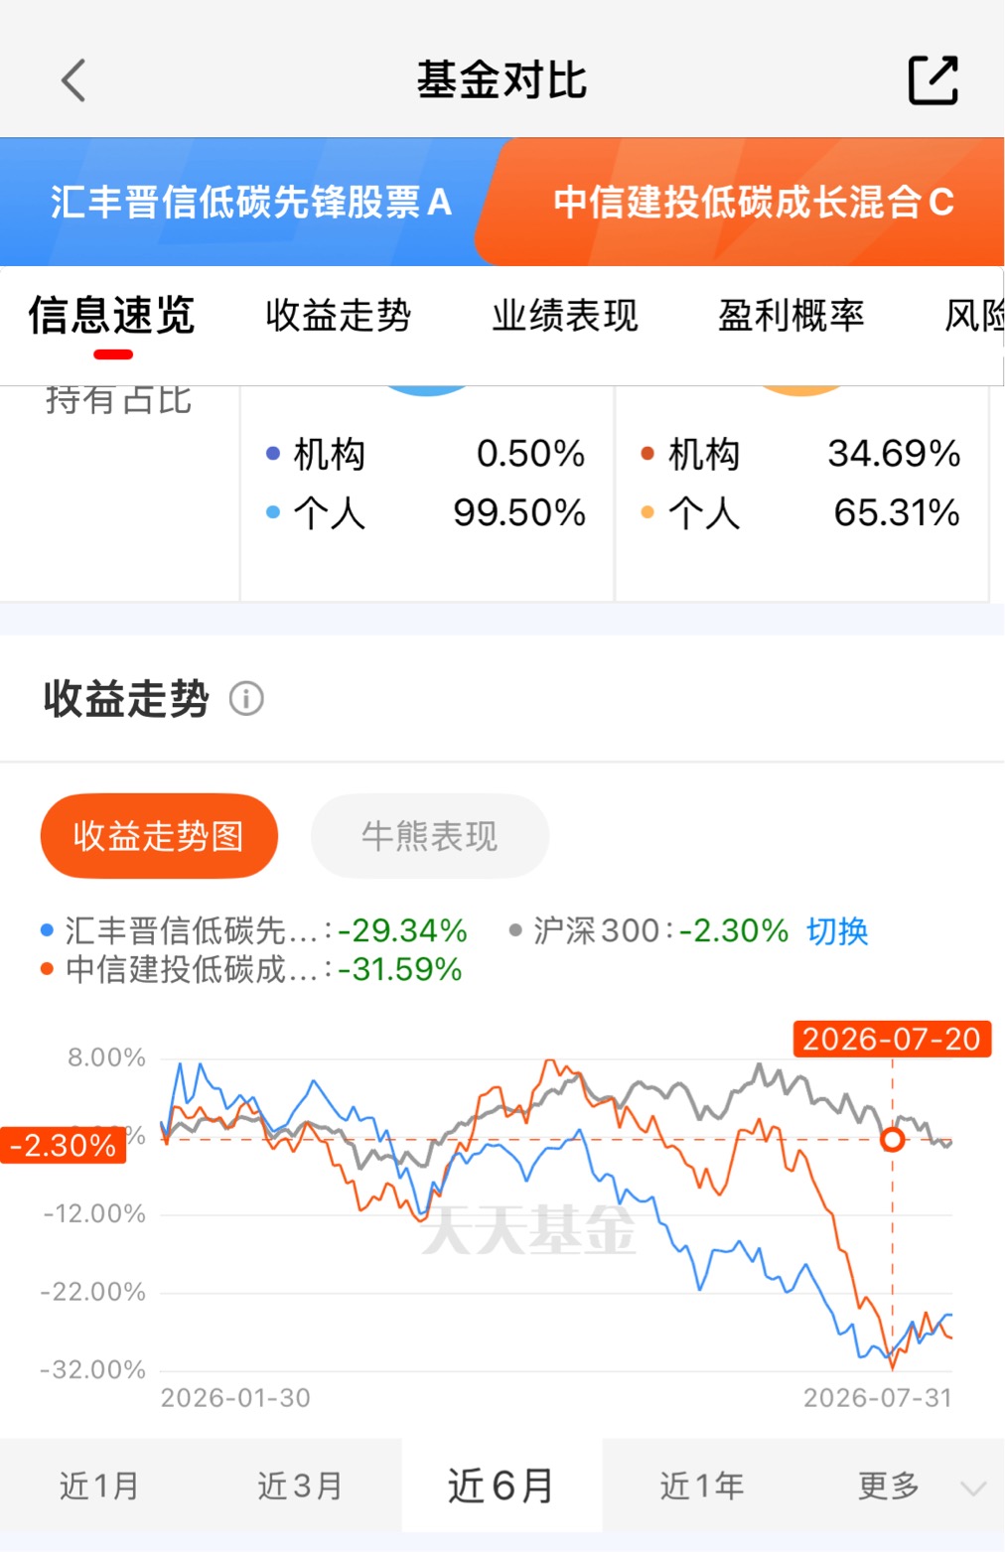
Task: Open the 业绩表现 tab
Action: pos(565,316)
